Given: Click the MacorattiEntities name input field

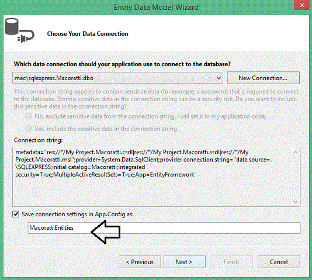Looking at the screenshot, I should [164, 228].
